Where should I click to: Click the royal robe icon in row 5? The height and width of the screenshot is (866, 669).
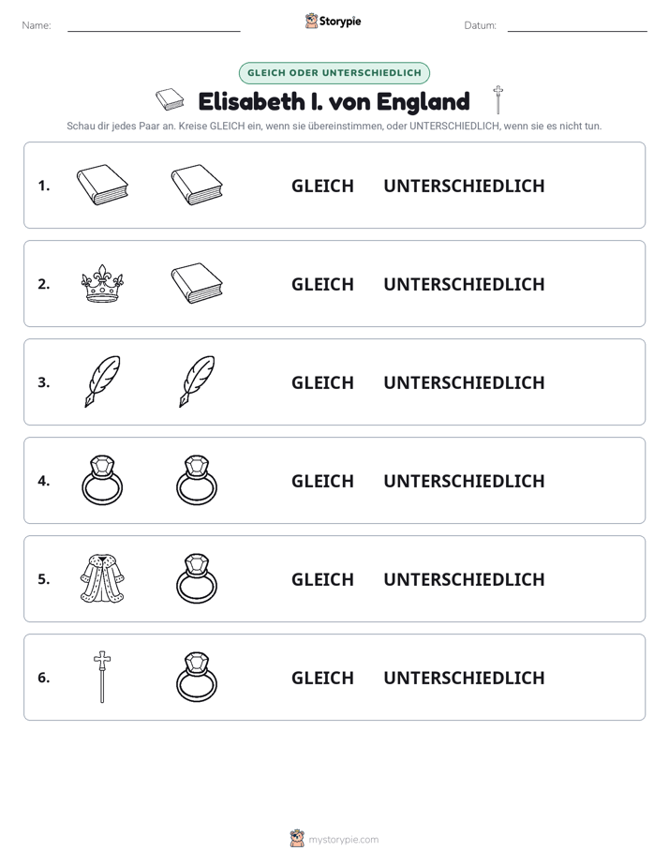102,578
